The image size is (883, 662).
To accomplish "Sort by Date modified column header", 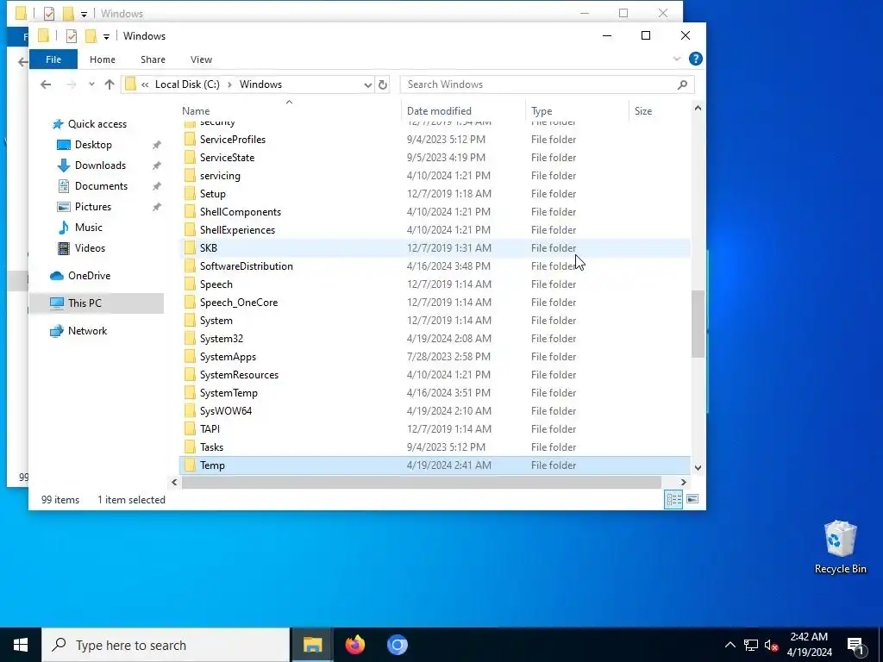I will click(x=463, y=111).
